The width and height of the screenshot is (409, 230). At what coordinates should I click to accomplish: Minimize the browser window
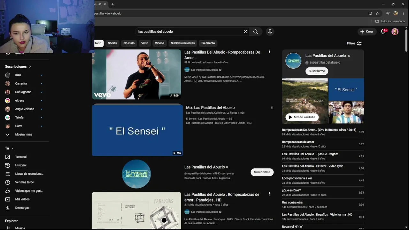coord(383,4)
